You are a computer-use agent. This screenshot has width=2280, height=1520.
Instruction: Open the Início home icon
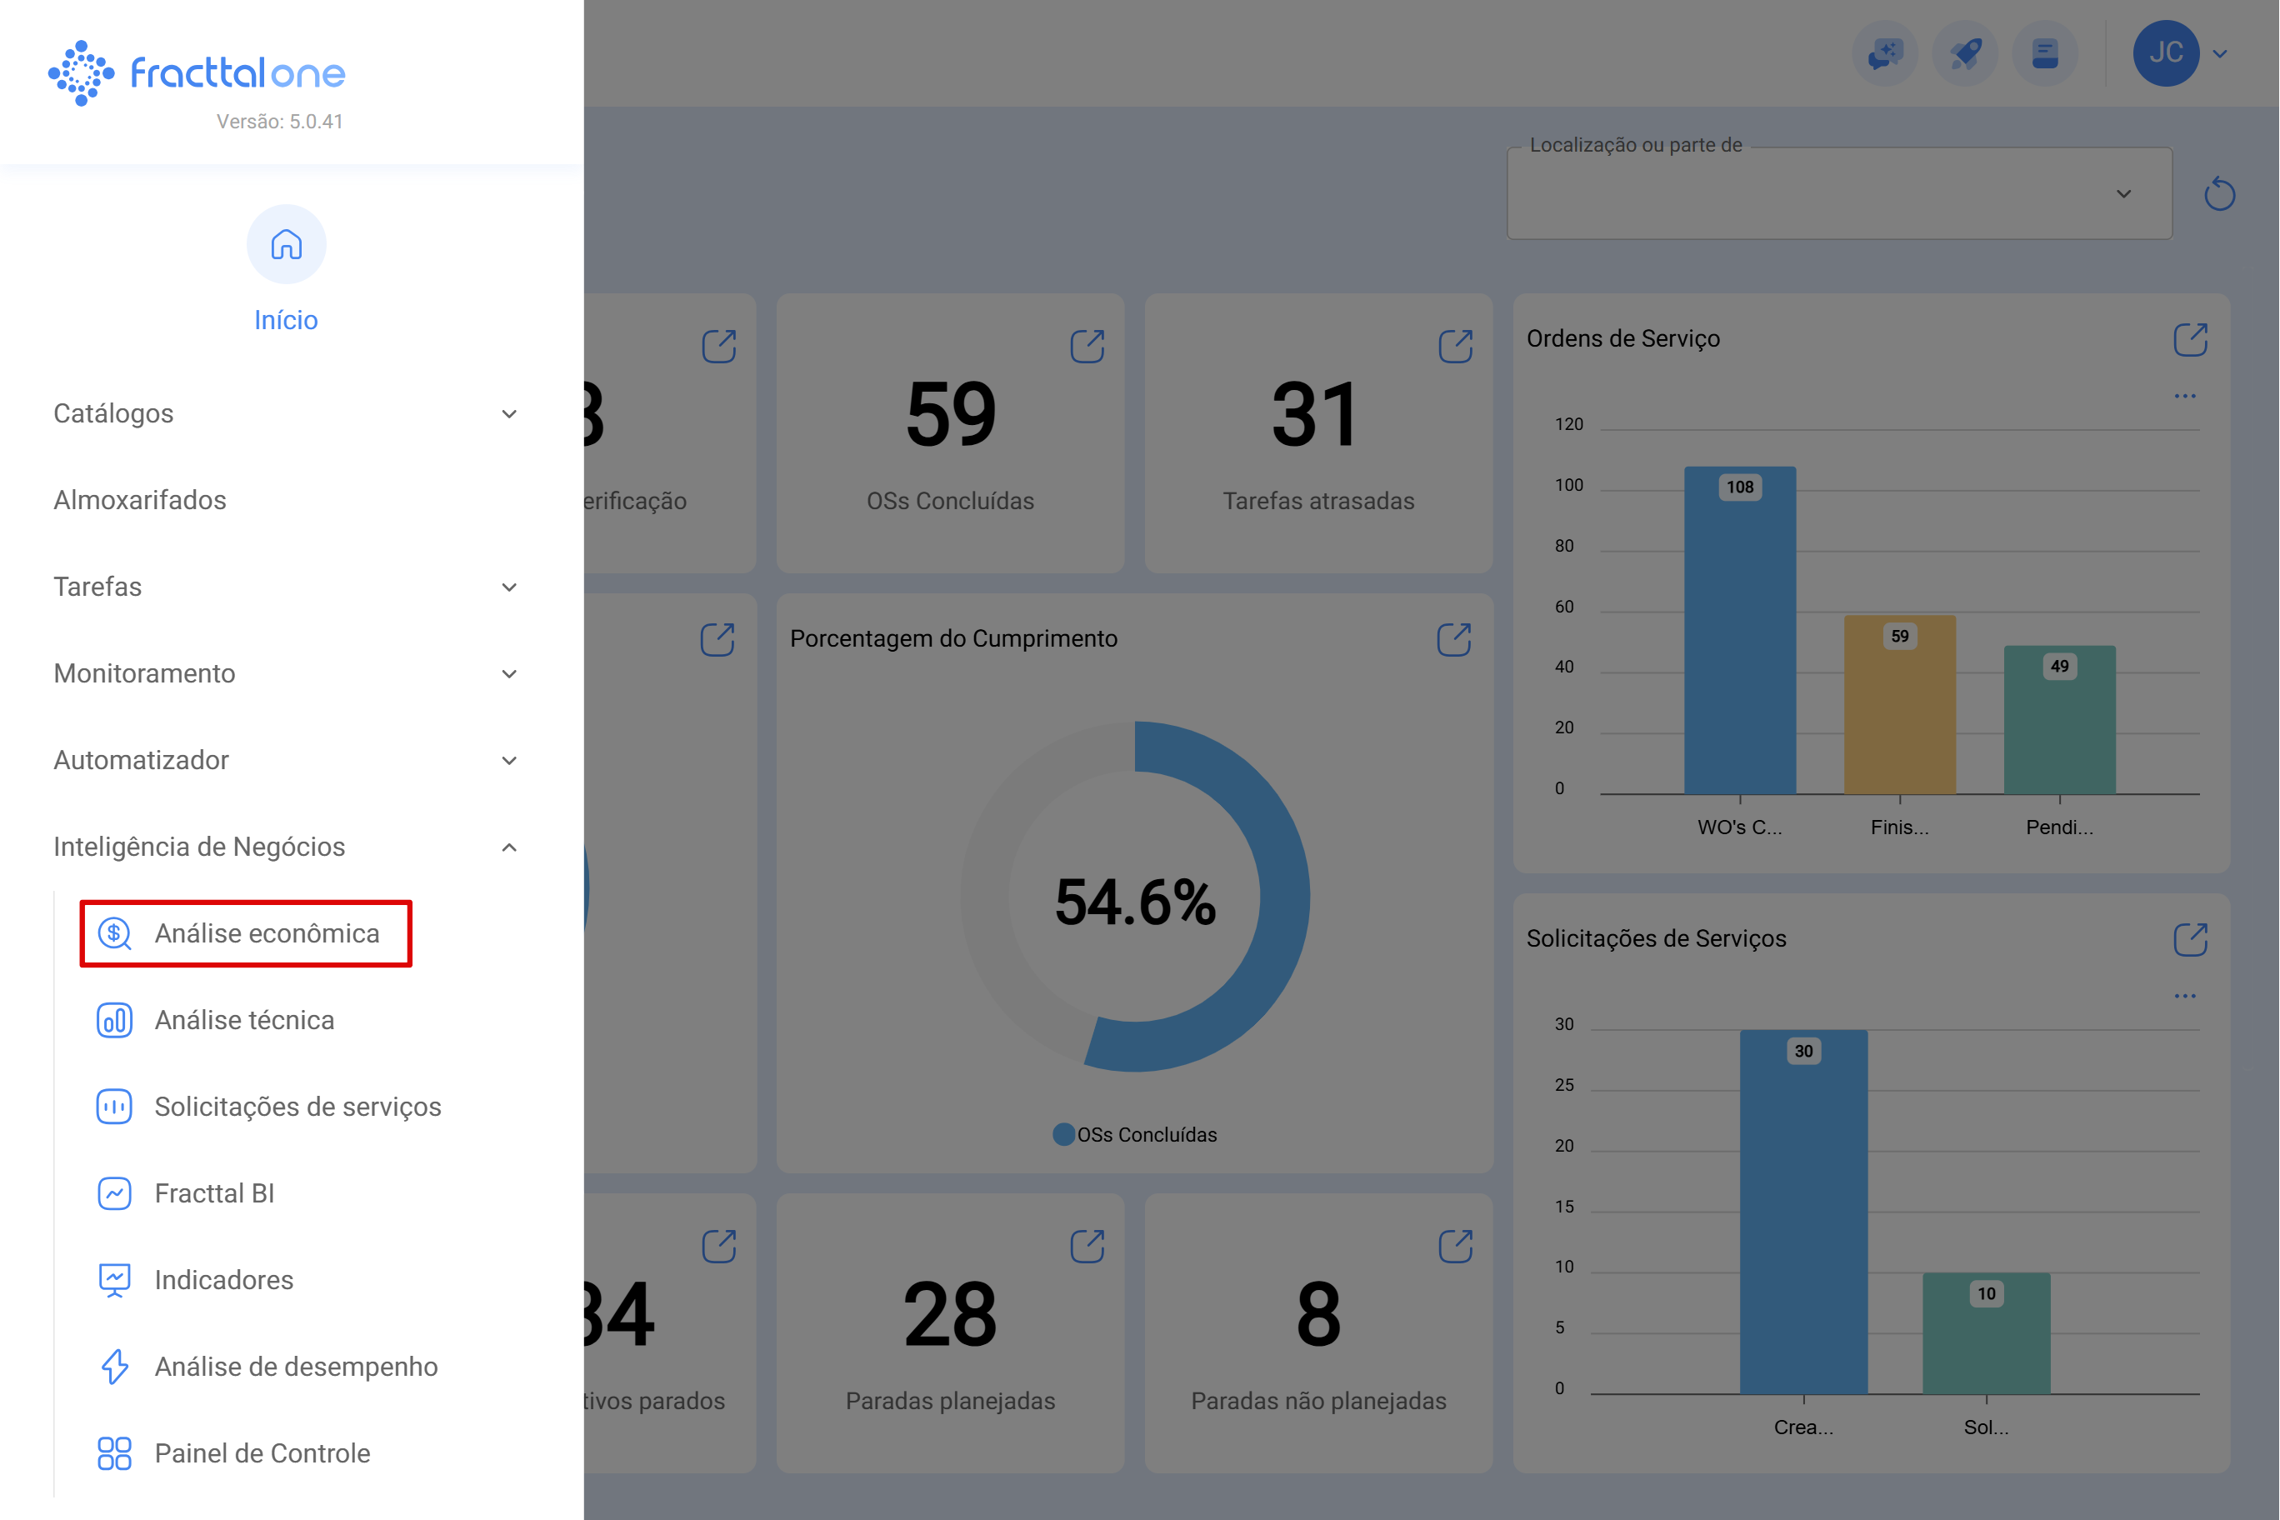pos(286,244)
